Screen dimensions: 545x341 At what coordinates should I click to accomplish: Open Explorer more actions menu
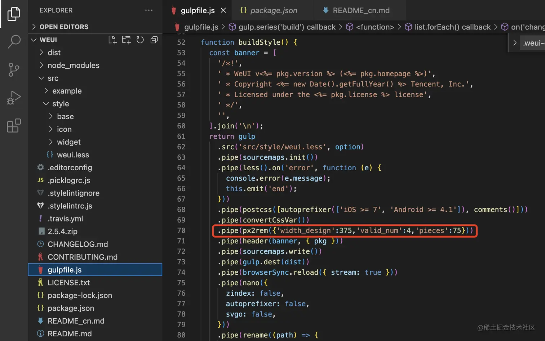(149, 10)
